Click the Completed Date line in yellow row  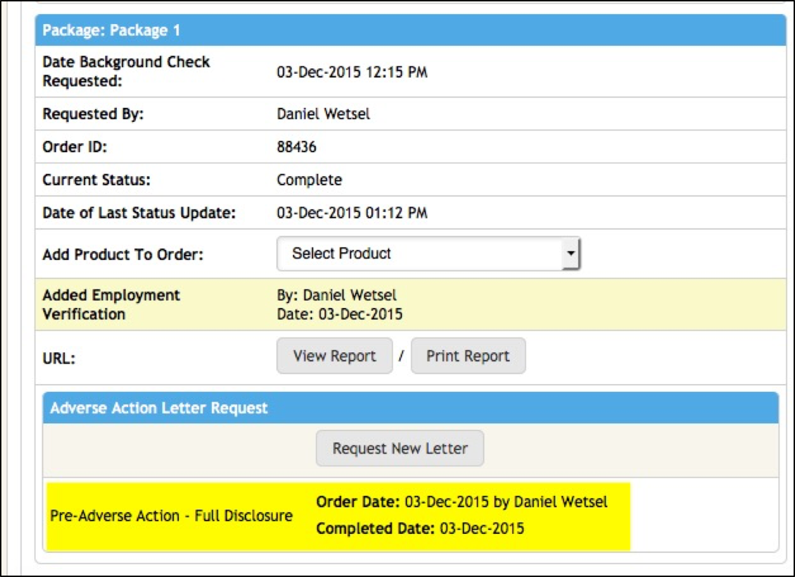pyautogui.click(x=420, y=528)
